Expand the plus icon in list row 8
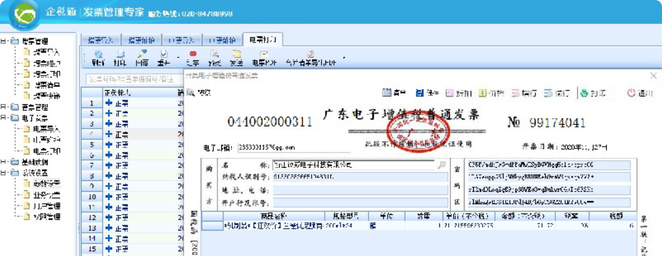Viewport: 662px width, 256px height. tap(109, 176)
